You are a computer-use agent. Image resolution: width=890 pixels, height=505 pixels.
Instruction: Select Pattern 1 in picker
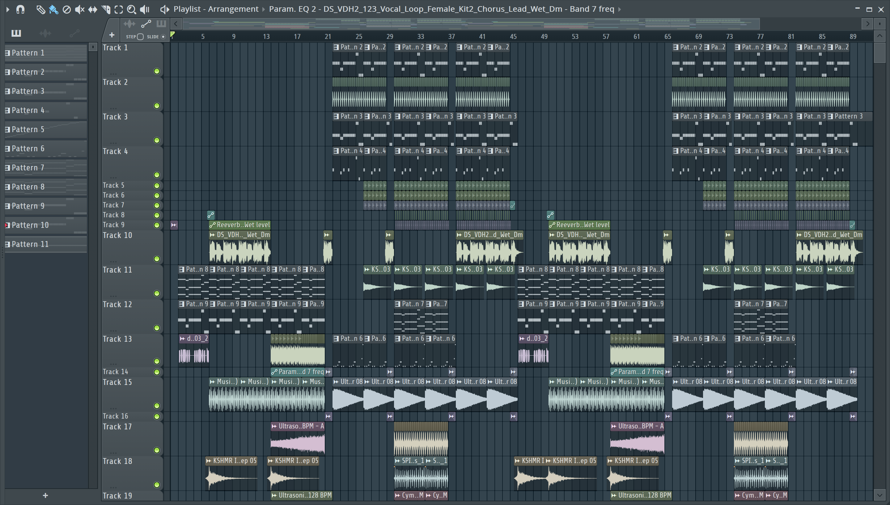click(45, 53)
